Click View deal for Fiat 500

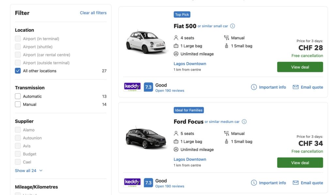coord(300,67)
